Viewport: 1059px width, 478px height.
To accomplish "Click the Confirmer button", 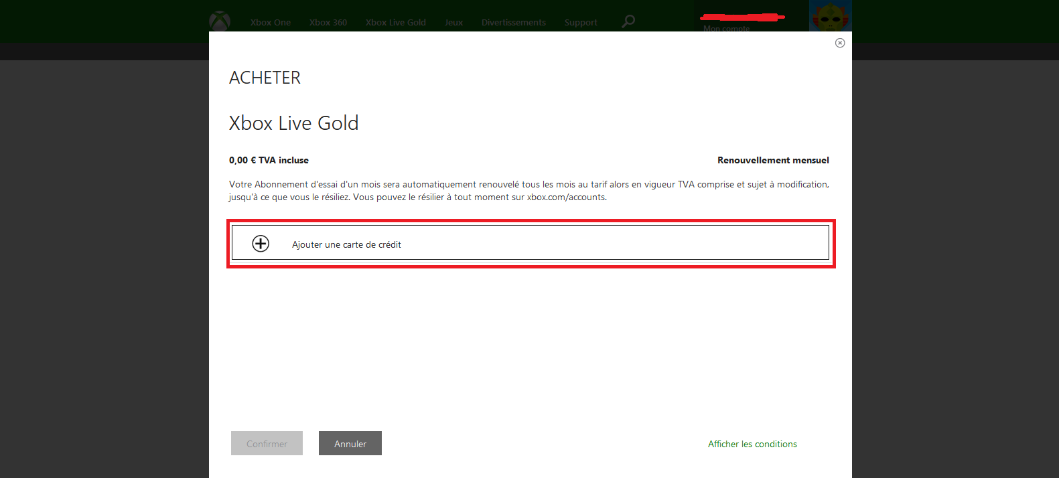I will click(267, 443).
